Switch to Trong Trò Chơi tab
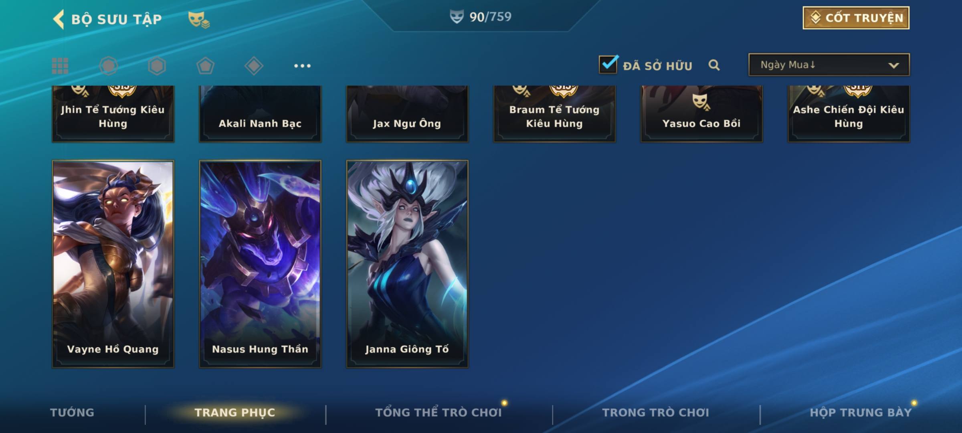The width and height of the screenshot is (962, 433). 656,413
